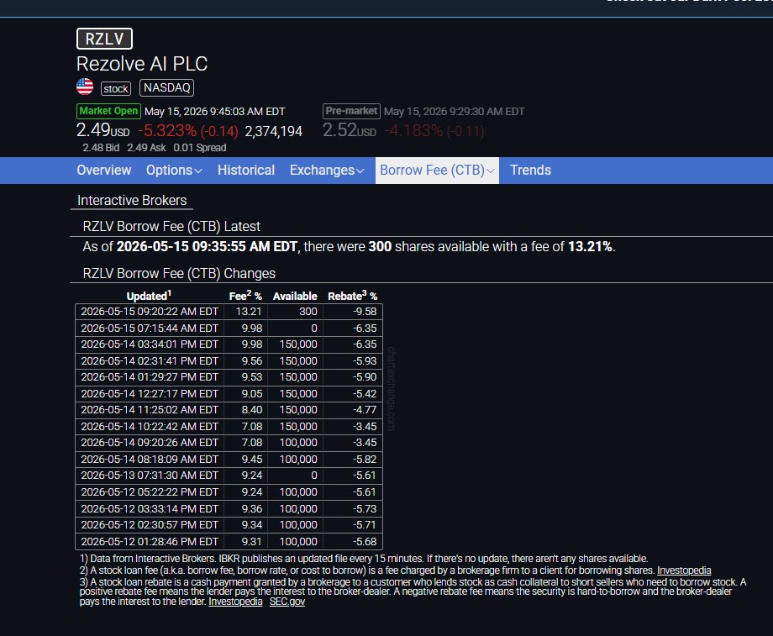Viewport: 773px width, 636px height.
Task: Click the 9.56 fee cell
Action: [251, 361]
